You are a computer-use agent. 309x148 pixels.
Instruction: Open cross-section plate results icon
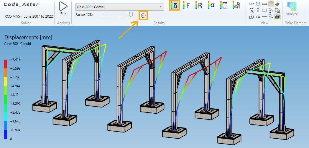click(x=223, y=5)
